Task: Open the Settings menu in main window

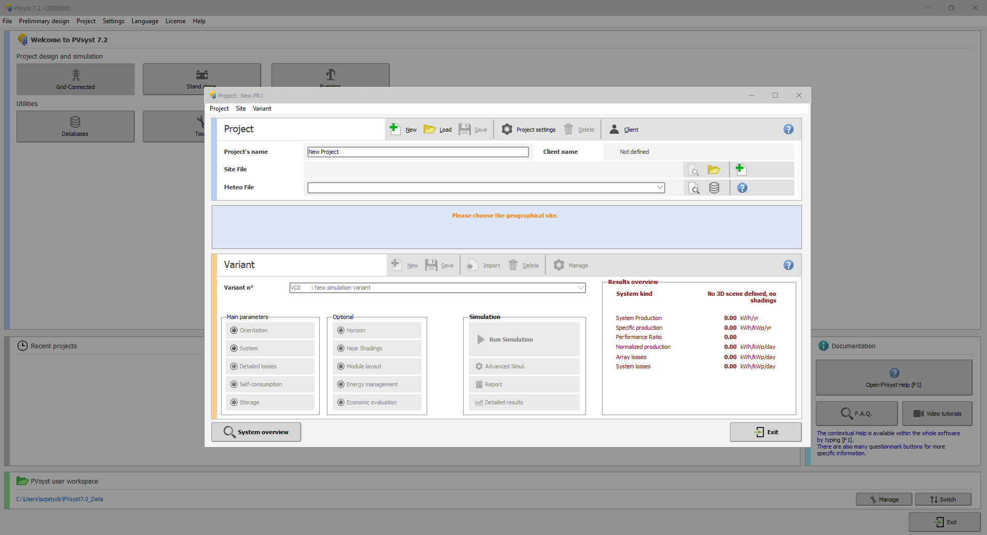Action: 114,21
